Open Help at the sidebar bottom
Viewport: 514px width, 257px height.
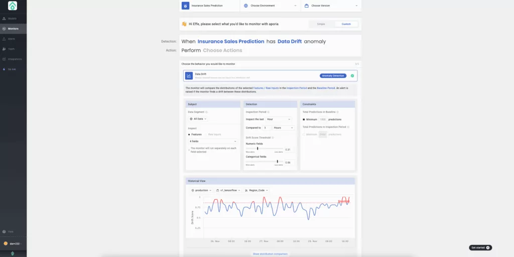tap(13, 231)
